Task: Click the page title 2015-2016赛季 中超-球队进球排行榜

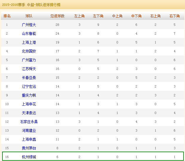Action: point(31,5)
